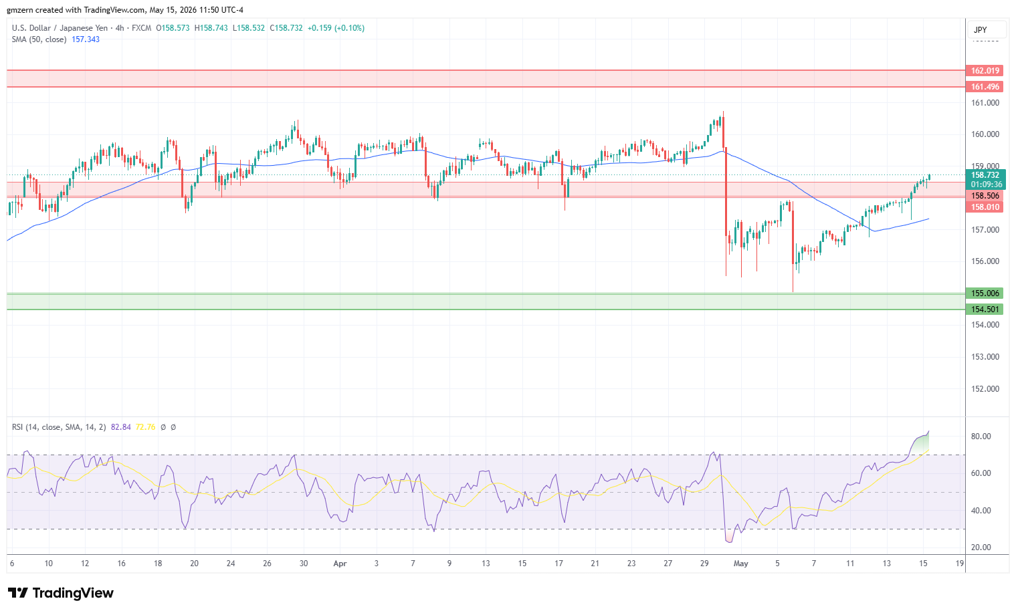Click the 157.000 price axis tick
This screenshot has width=1016, height=613.
coord(985,230)
